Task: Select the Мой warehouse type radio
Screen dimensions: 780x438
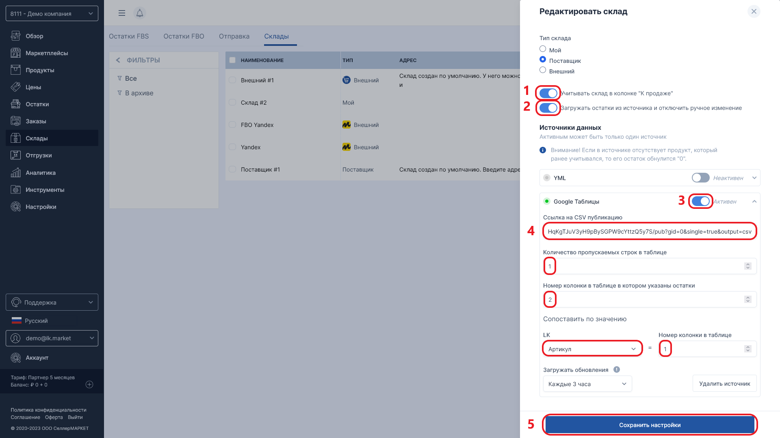Action: (542, 49)
